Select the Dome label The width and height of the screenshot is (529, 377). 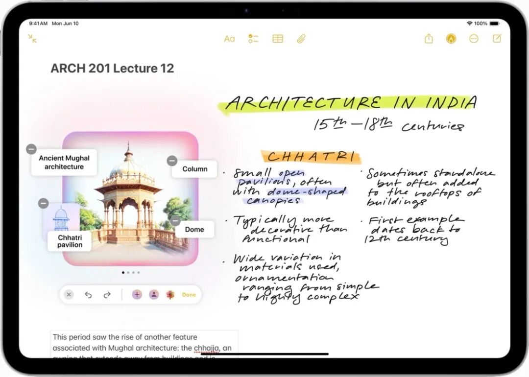194,230
